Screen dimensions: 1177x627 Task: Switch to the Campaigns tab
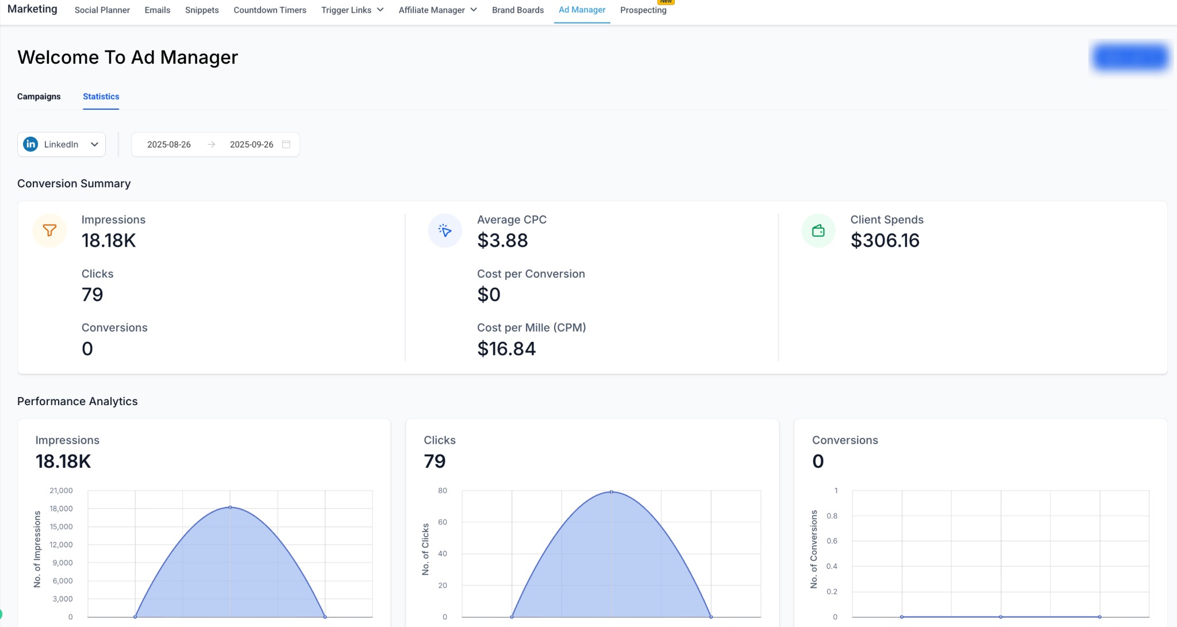click(x=39, y=97)
